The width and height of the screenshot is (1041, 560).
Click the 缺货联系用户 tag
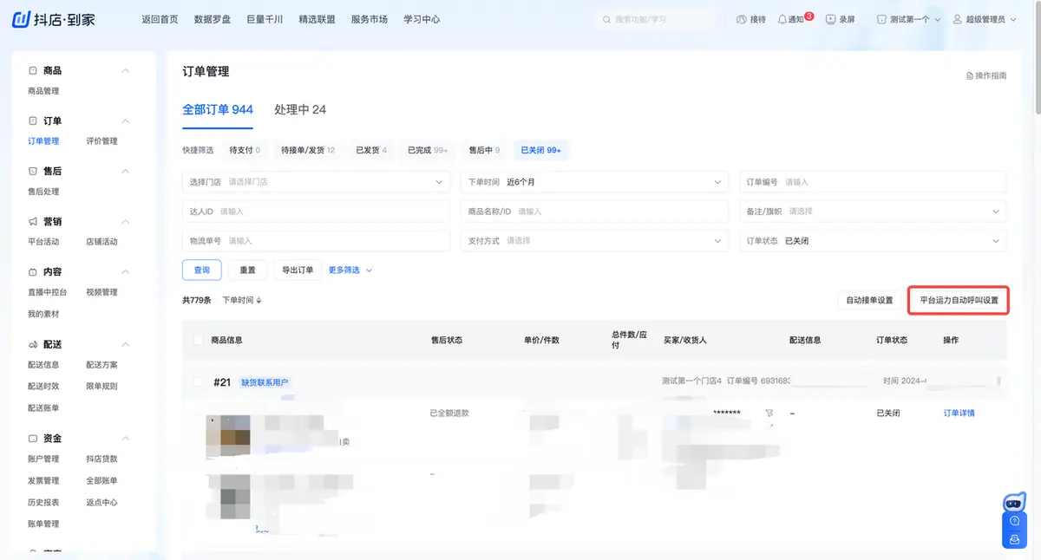(265, 382)
